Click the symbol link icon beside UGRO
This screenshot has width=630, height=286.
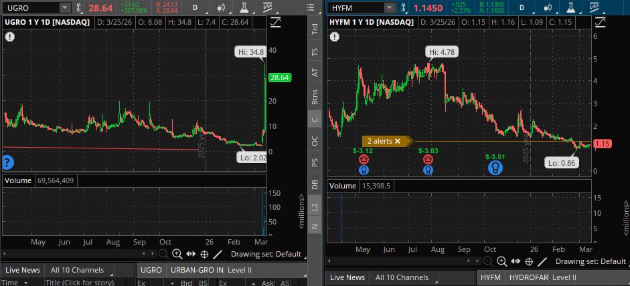point(78,7)
